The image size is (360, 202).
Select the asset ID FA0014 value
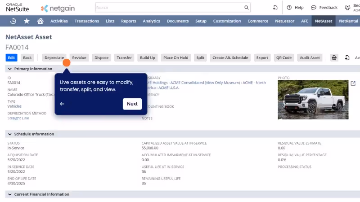tap(14, 83)
